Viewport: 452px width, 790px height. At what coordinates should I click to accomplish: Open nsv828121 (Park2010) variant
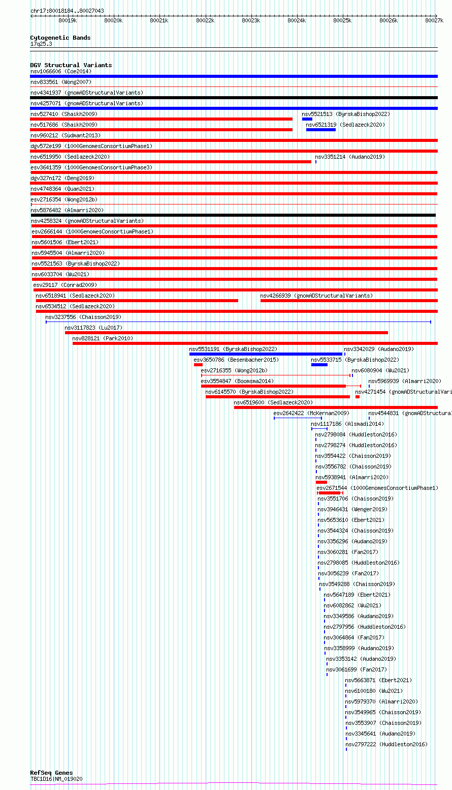pyautogui.click(x=103, y=338)
